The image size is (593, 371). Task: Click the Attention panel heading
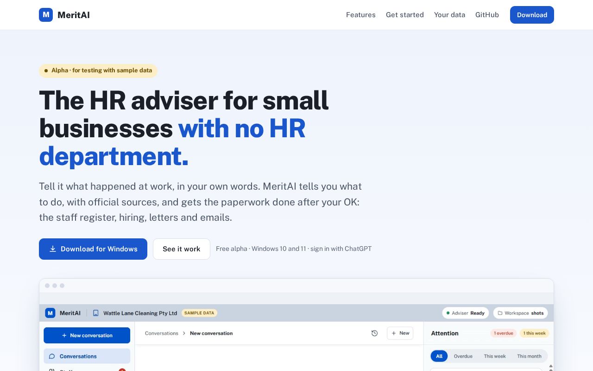click(445, 333)
